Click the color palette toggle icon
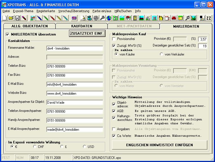 (x=202, y=18)
